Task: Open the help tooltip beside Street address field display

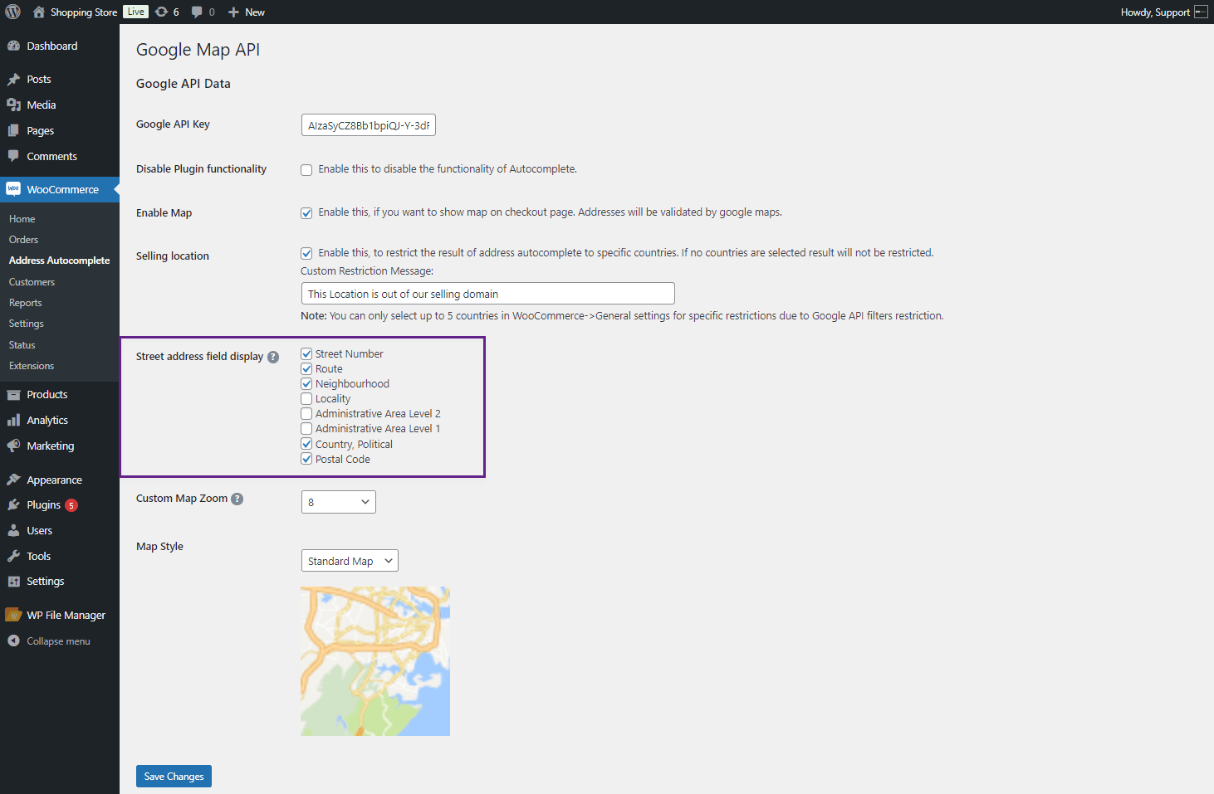Action: pos(273,356)
